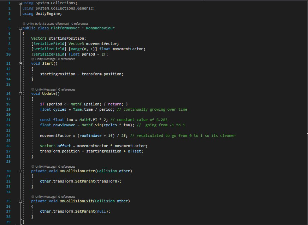Click 'UnityEngine' in the using directive

48,13
